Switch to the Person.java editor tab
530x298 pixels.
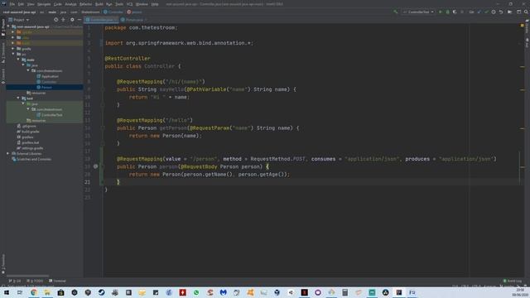(133, 20)
